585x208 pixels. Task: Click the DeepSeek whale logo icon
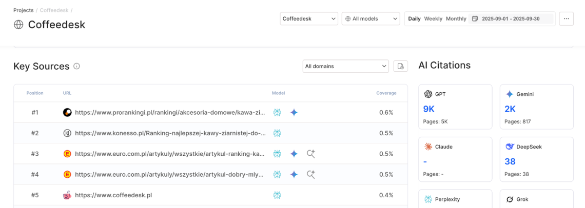click(x=510, y=147)
